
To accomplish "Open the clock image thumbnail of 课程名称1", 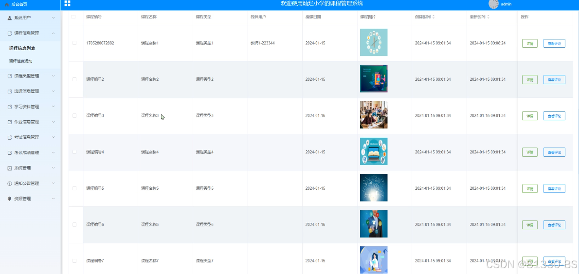I will tap(374, 42).
